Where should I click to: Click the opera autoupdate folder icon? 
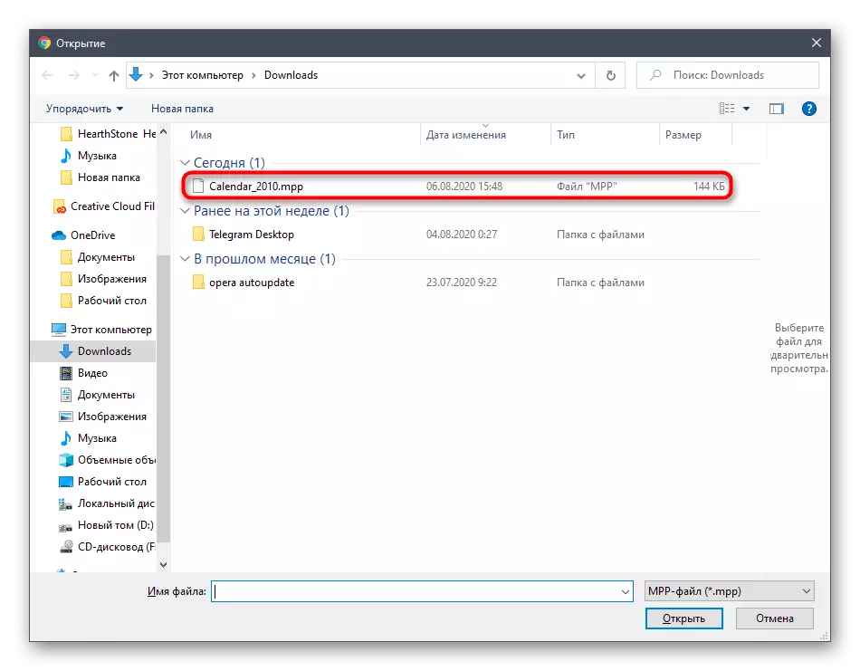tap(198, 282)
